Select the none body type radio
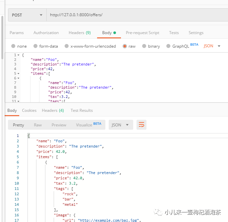 [13, 46]
